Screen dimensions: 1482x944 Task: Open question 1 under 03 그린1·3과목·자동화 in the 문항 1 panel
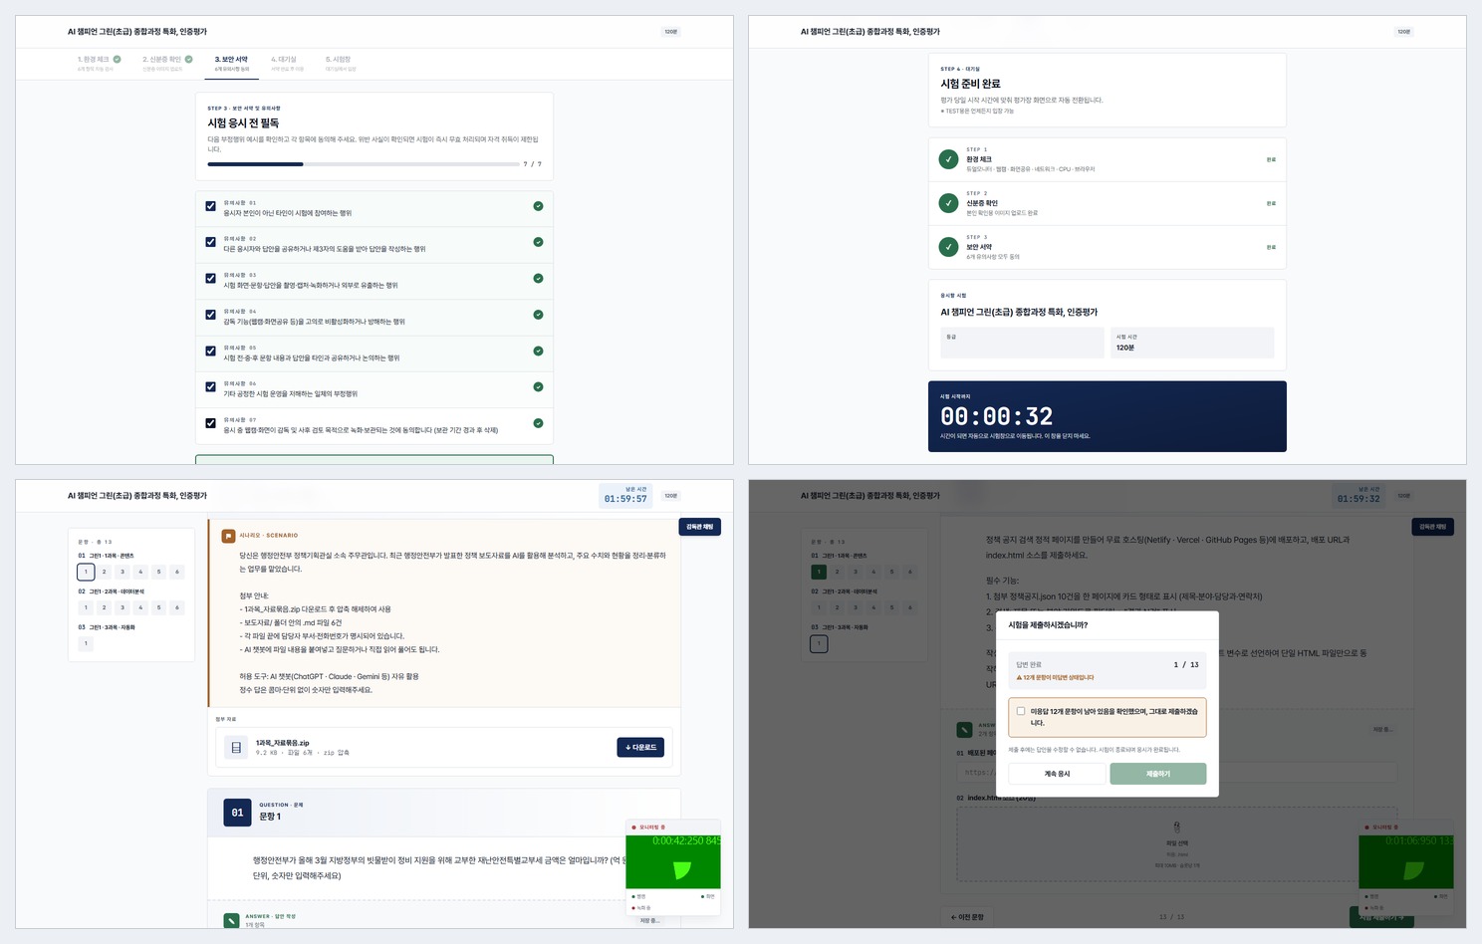pyautogui.click(x=86, y=643)
